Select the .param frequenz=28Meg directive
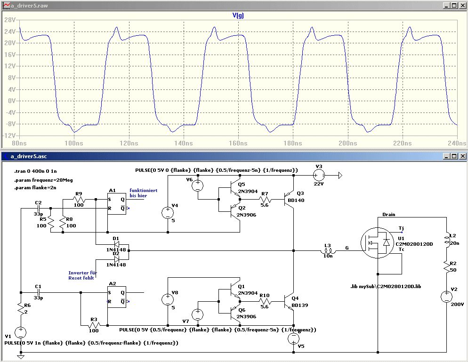Screen dimensions: 468x362 tap(43, 180)
